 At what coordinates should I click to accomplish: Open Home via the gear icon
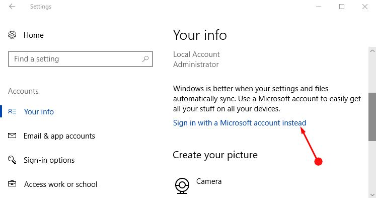pyautogui.click(x=12, y=35)
